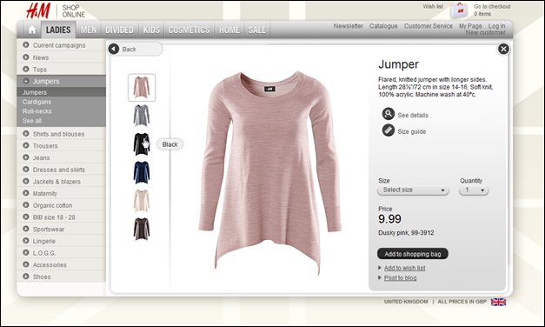Open the KIDS tab
The height and width of the screenshot is (327, 545).
(x=151, y=30)
